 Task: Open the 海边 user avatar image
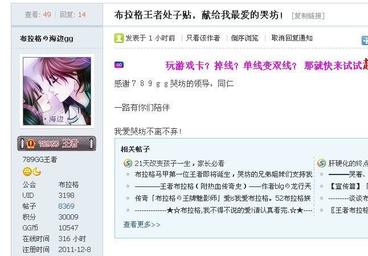pos(57,91)
